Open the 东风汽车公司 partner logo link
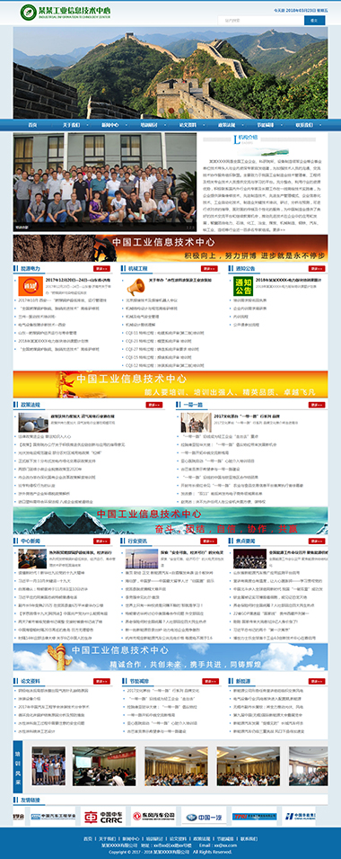The width and height of the screenshot is (341, 859). (153, 816)
